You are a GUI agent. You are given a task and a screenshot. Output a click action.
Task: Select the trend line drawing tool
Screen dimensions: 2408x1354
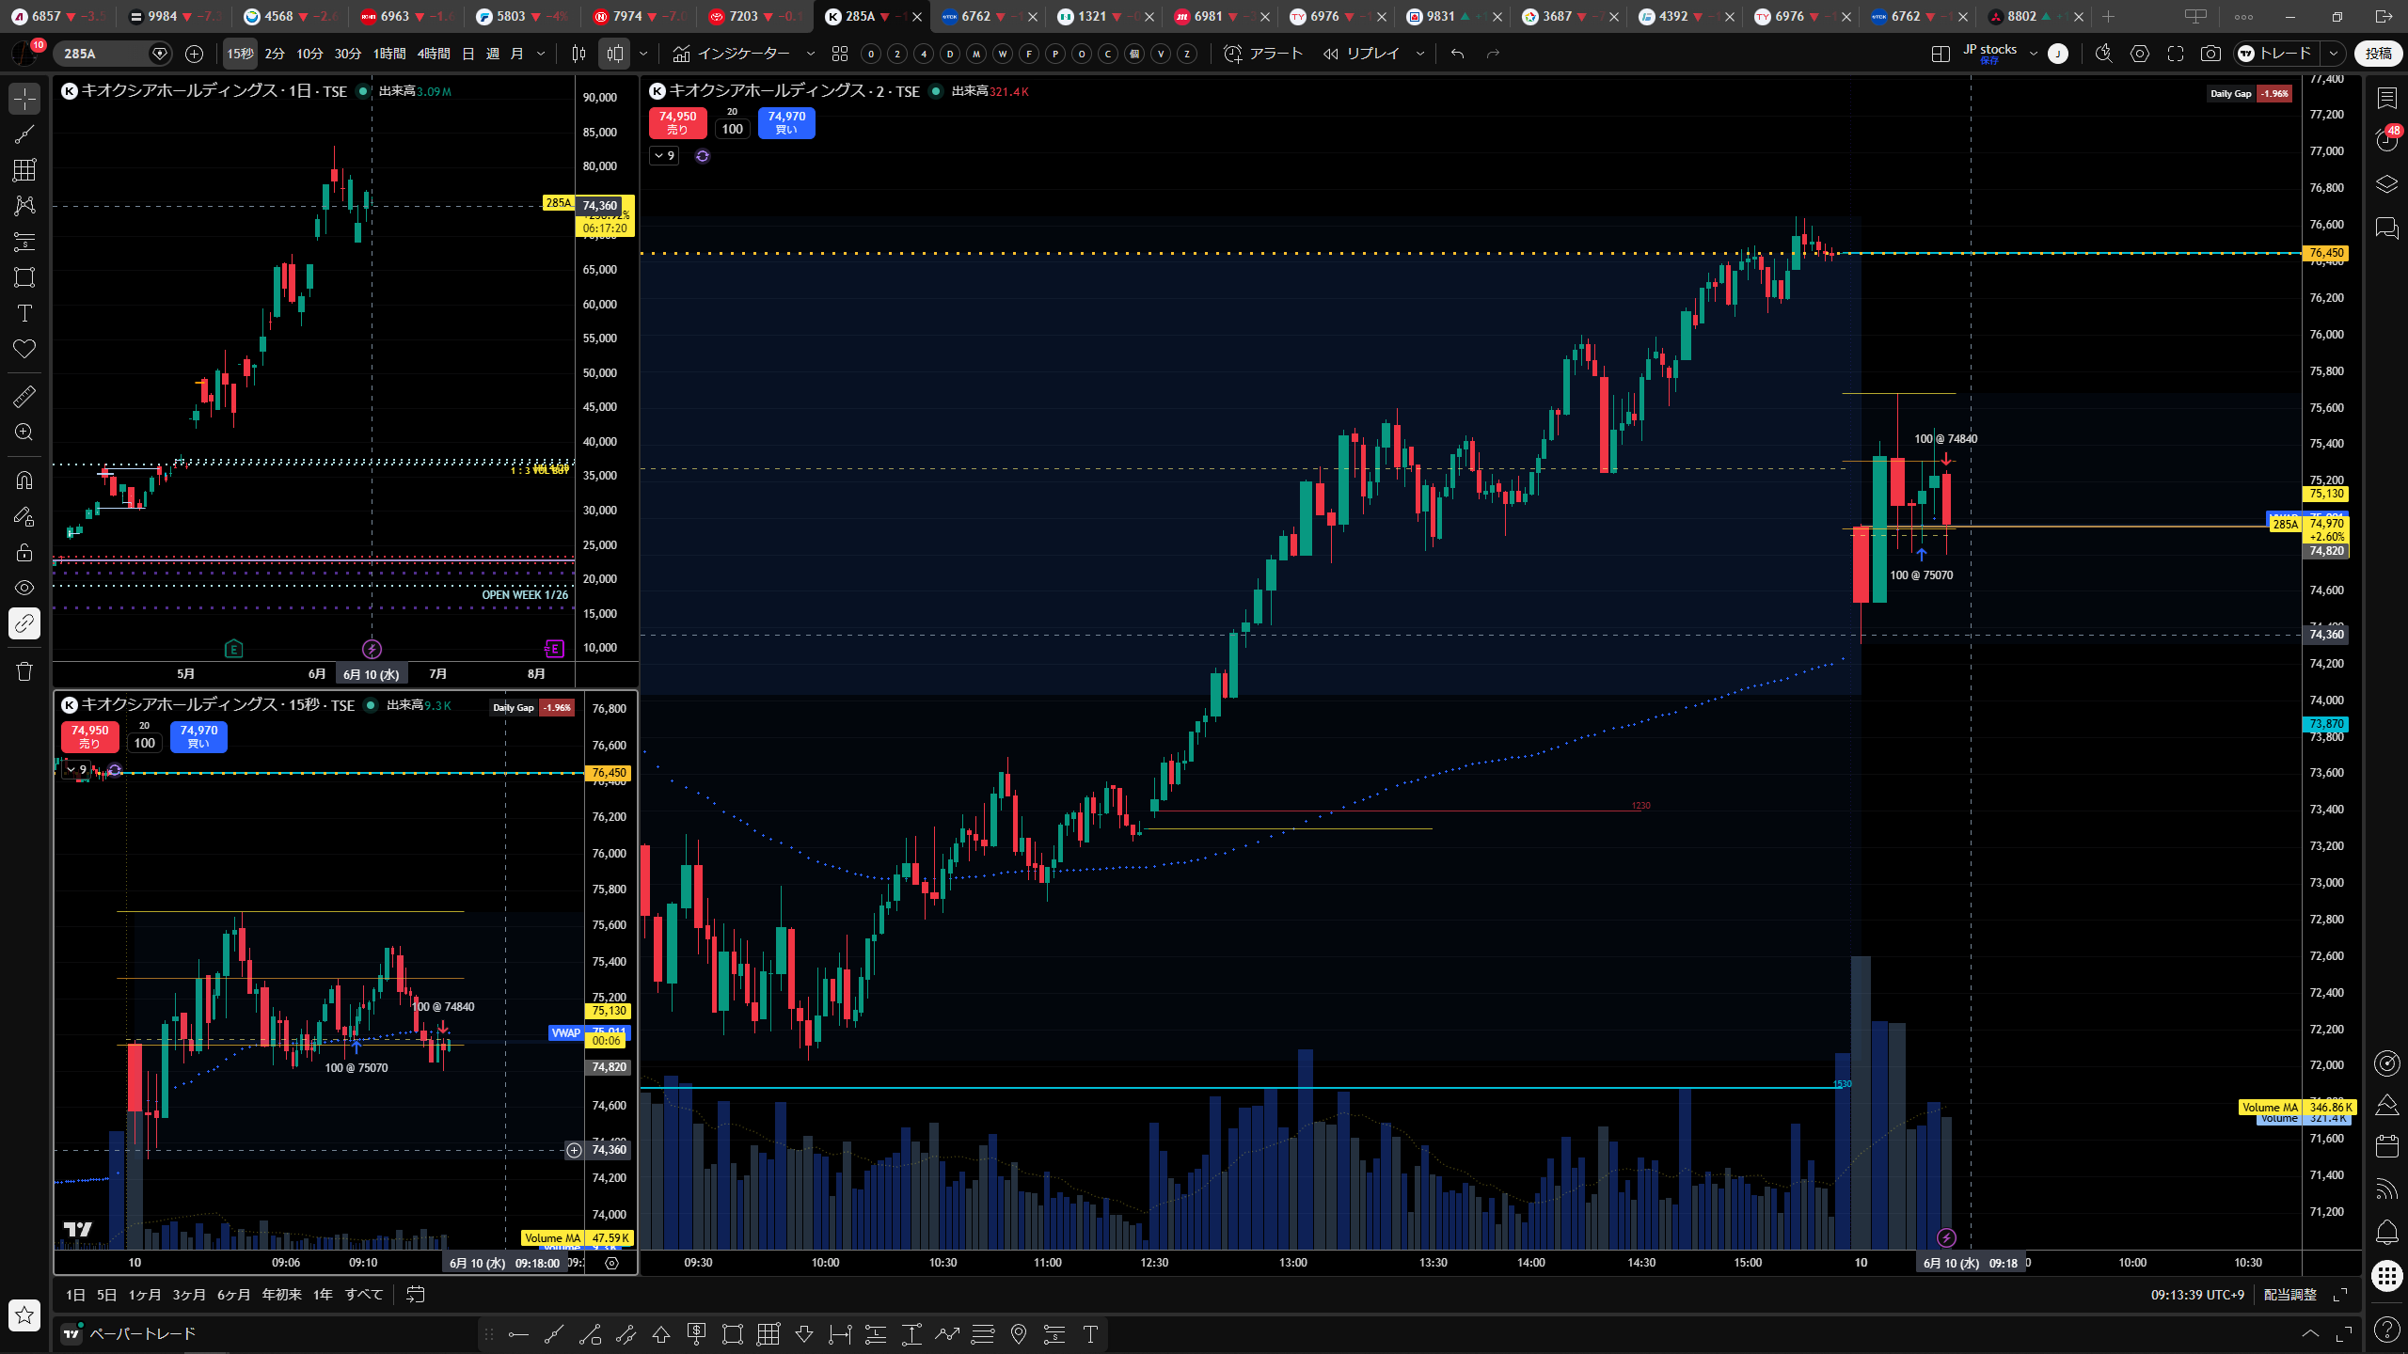[24, 134]
